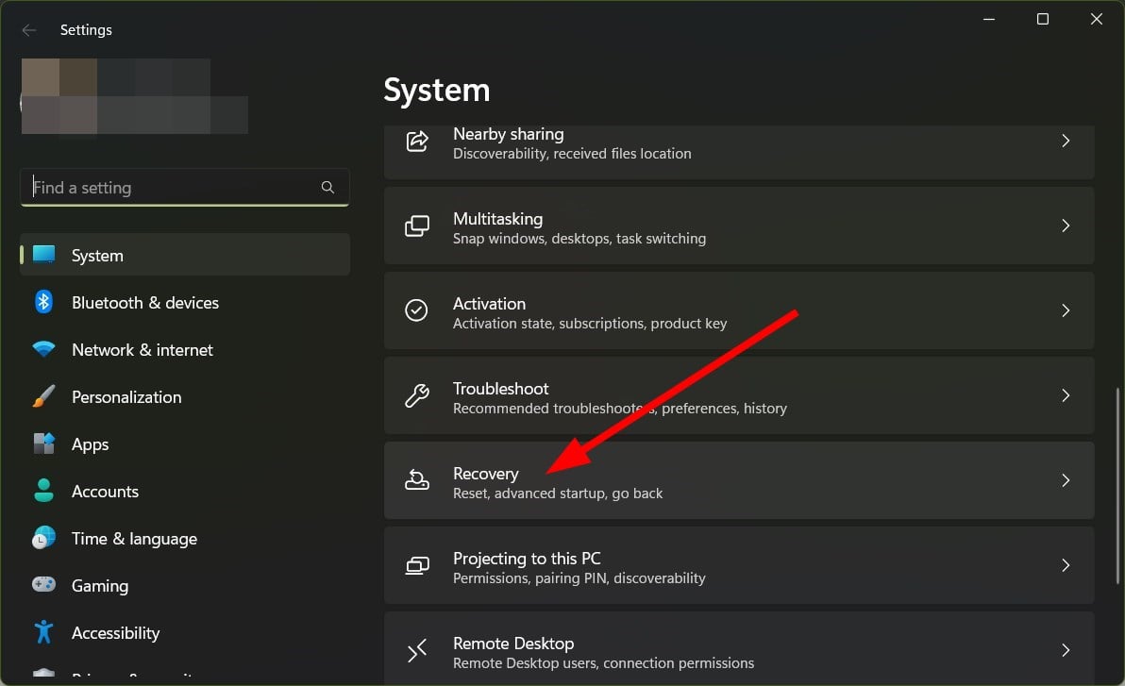
Task: Click the Time & language globe icon
Action: pos(43,539)
